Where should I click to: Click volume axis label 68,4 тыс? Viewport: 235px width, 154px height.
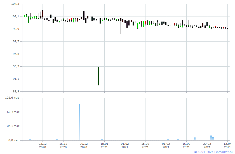13,112
